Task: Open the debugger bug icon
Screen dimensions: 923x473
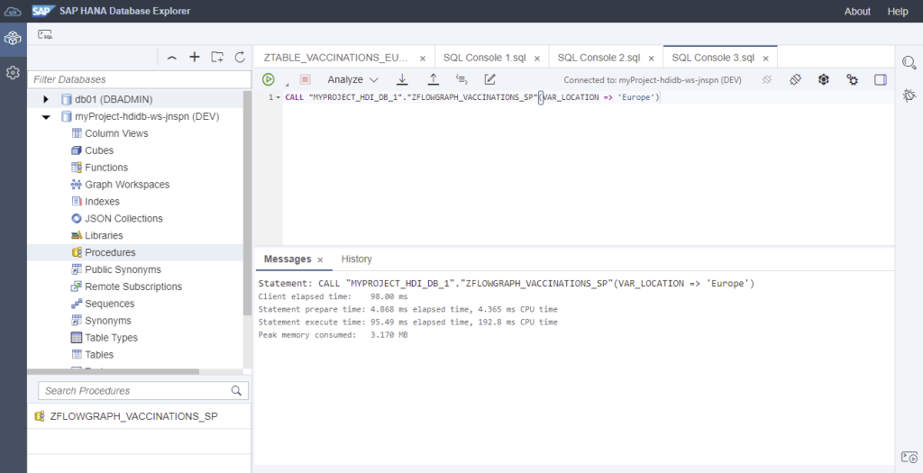Action: 909,95
